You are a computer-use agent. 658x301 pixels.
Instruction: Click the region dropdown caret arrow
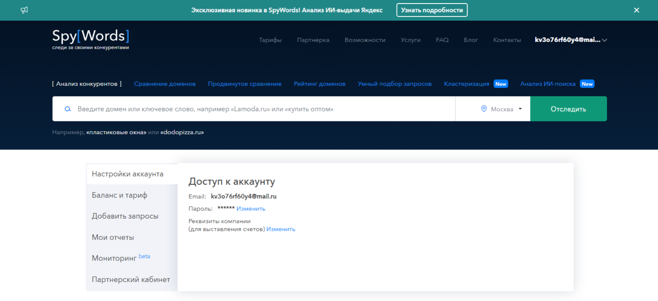point(520,109)
